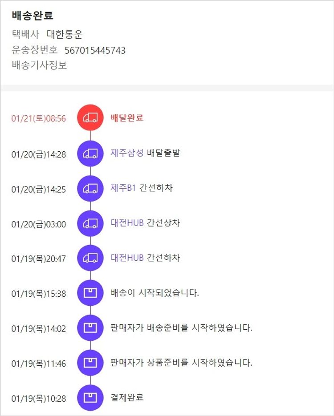
Task: Click the 대한통운 courier name
Action: pyautogui.click(x=65, y=35)
